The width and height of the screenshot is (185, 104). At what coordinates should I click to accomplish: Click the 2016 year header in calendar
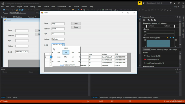coord(66,48)
